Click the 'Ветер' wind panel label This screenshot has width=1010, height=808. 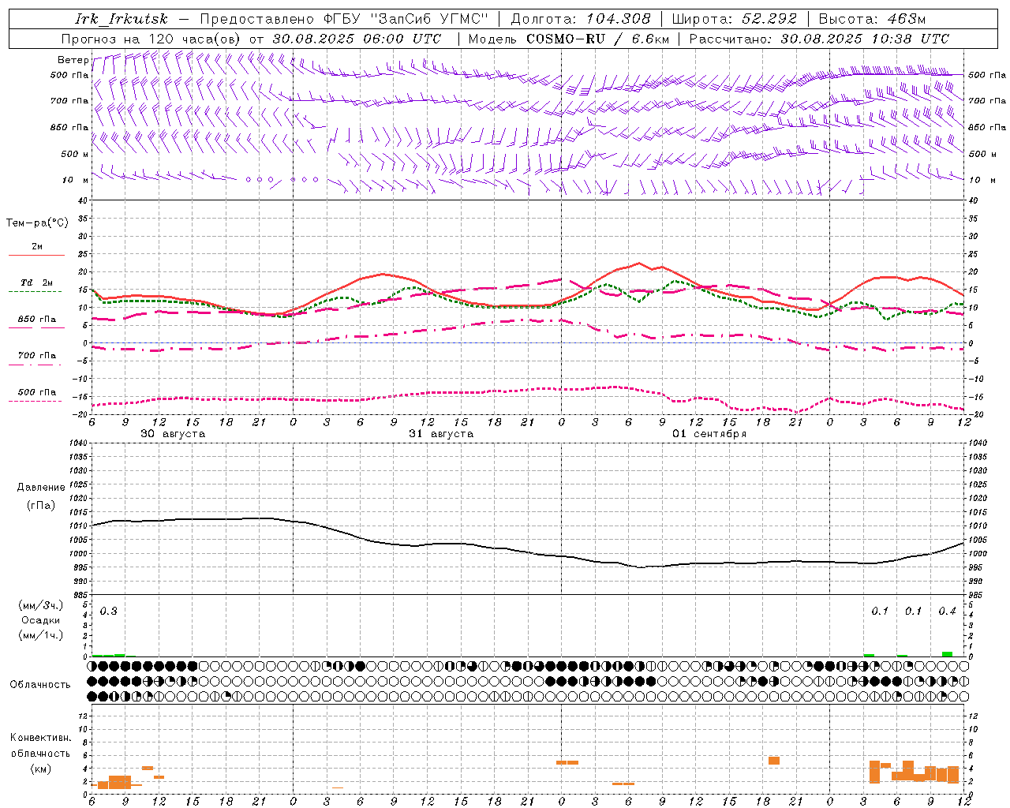73,60
